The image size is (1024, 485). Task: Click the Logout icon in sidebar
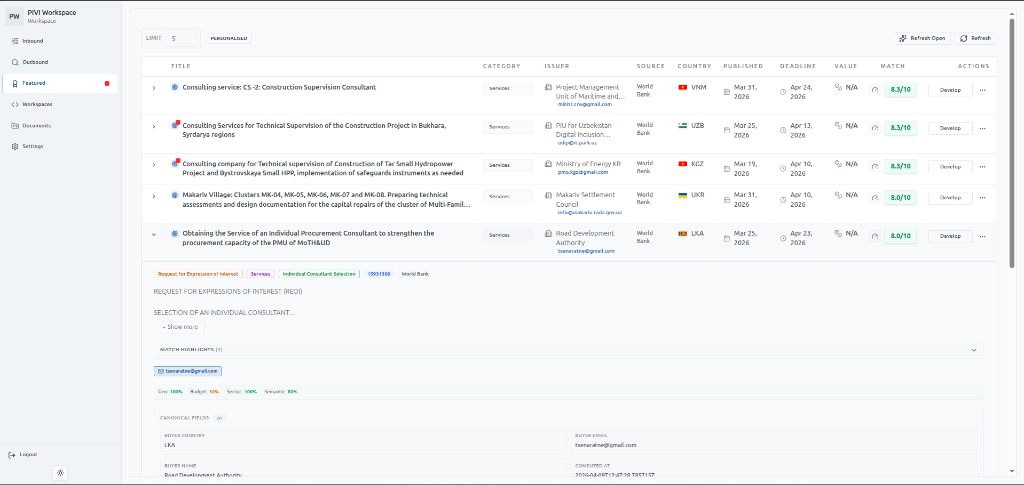(12, 455)
